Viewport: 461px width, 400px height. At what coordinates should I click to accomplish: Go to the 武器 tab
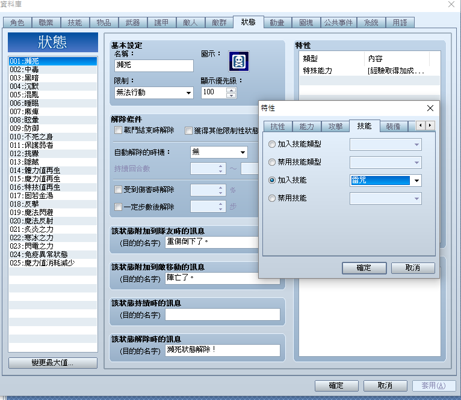click(132, 23)
